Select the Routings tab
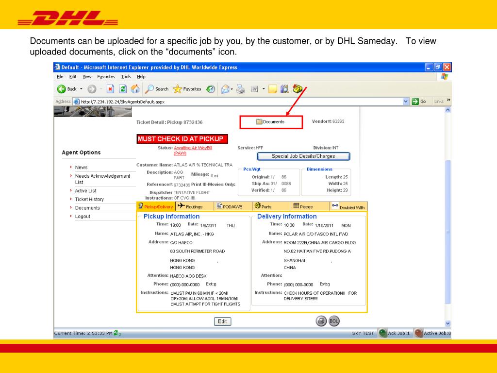 (194, 206)
